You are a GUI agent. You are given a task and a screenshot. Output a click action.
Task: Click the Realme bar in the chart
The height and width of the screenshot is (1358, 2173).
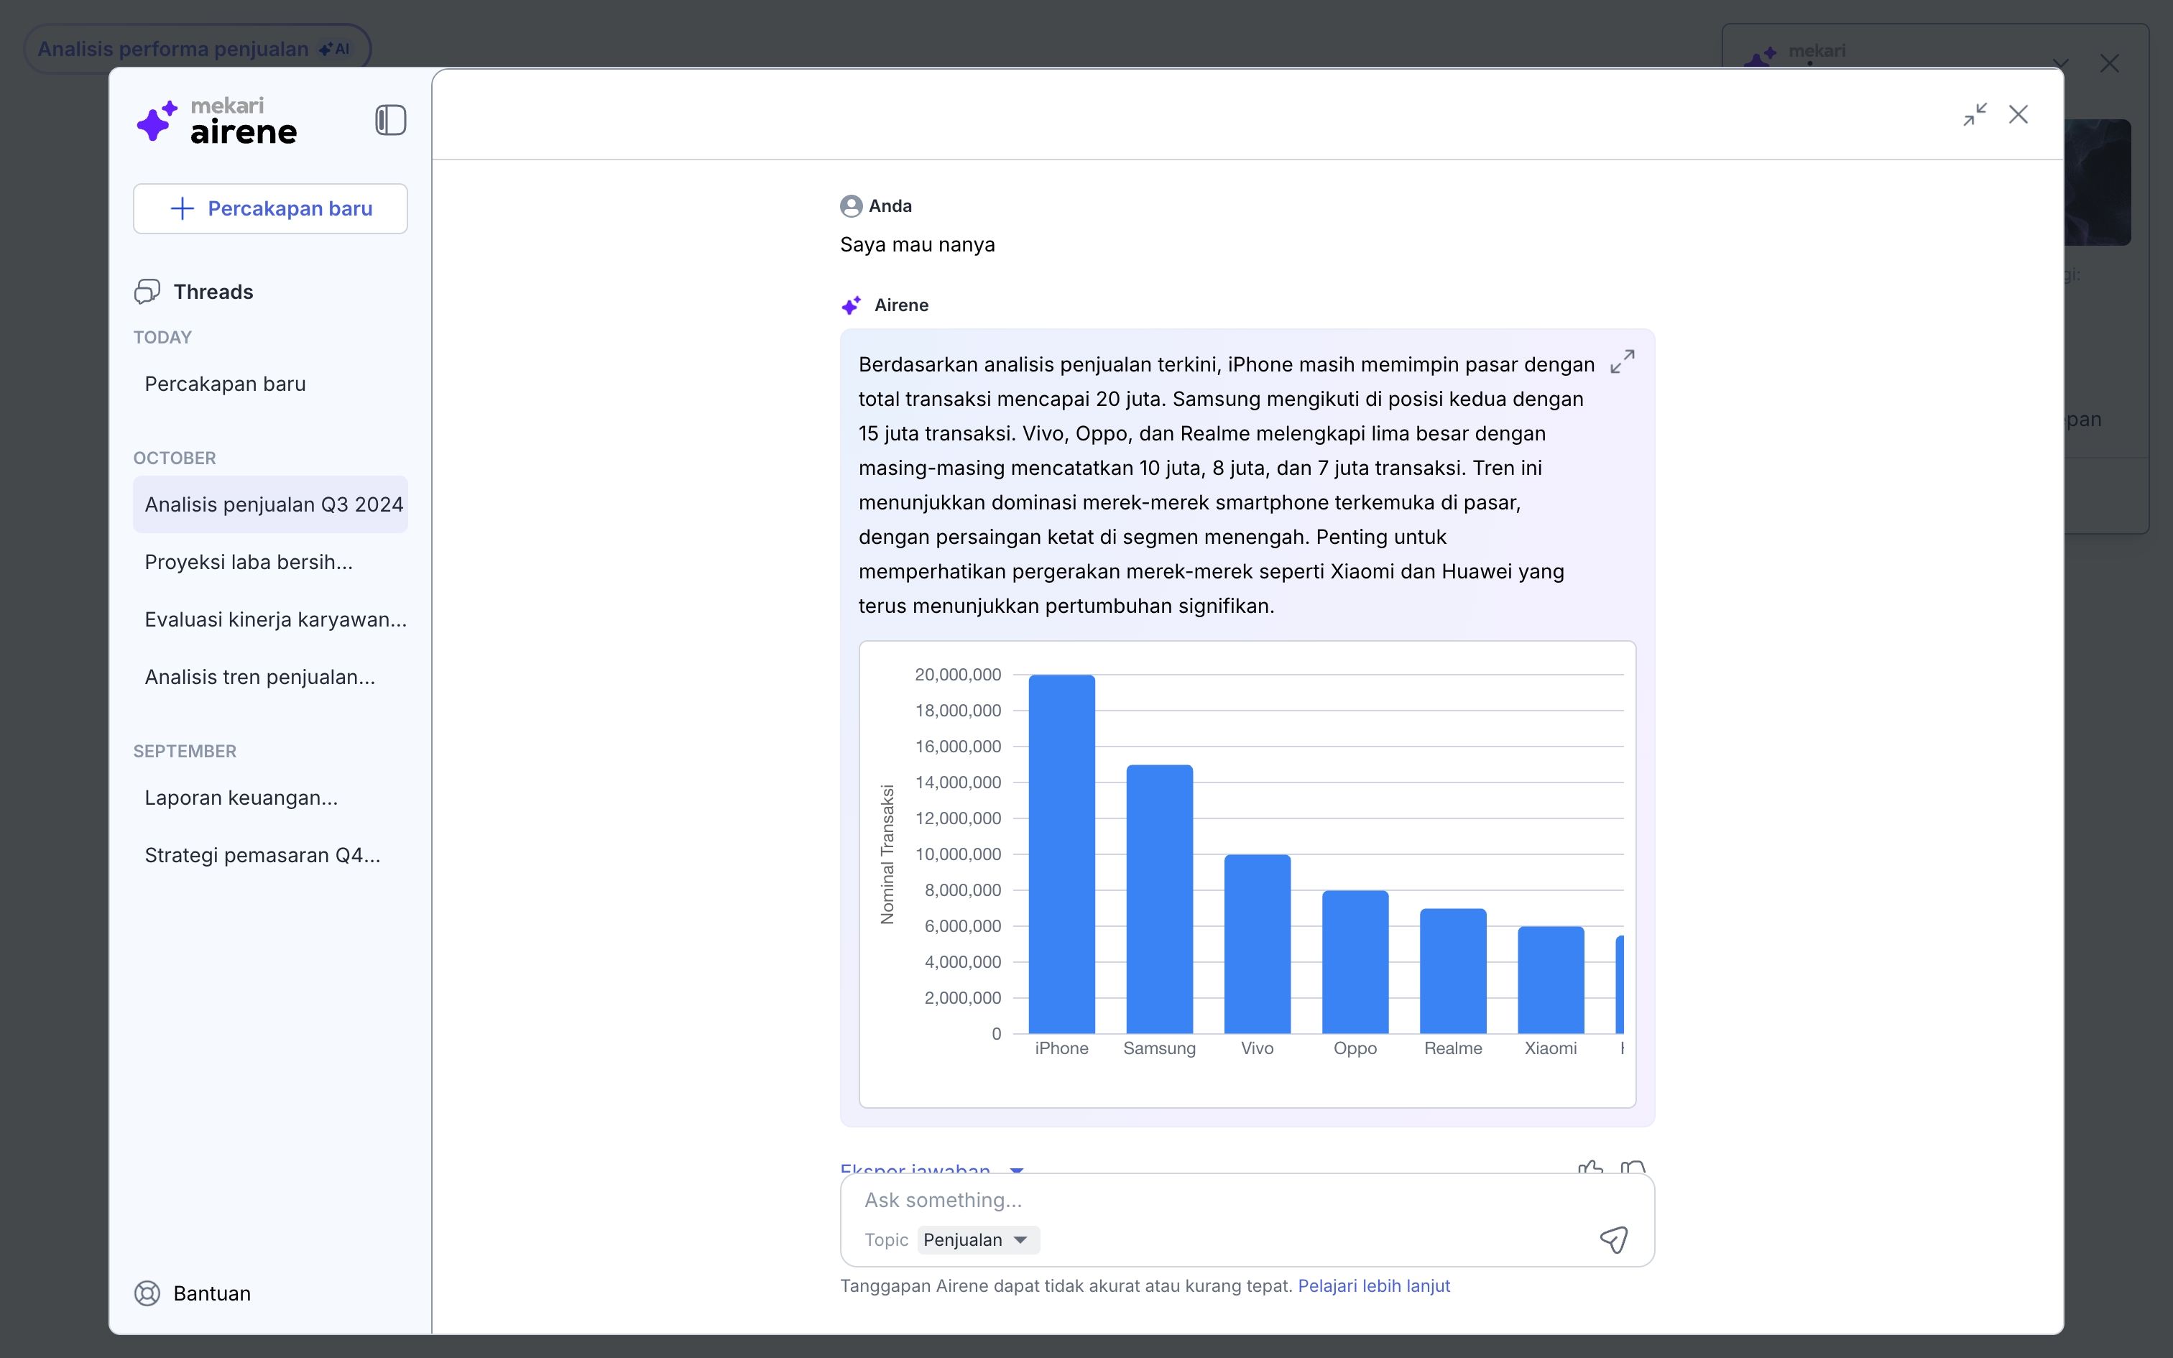coord(1453,970)
